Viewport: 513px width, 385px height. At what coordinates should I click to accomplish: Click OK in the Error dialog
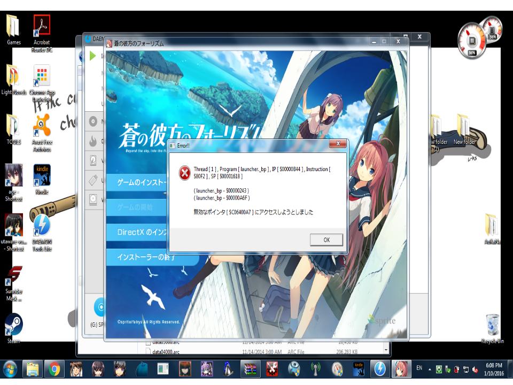[x=327, y=240]
